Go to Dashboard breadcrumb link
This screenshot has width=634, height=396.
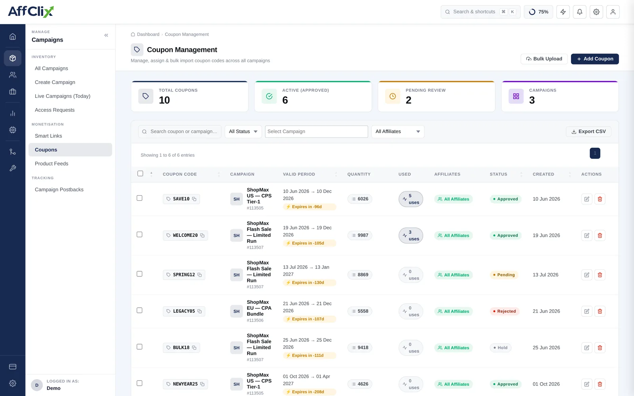pos(145,34)
